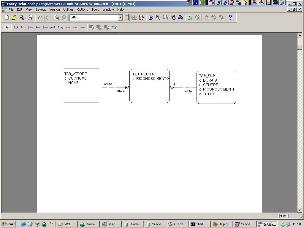Zoom out with the minus magnifier

(158, 18)
